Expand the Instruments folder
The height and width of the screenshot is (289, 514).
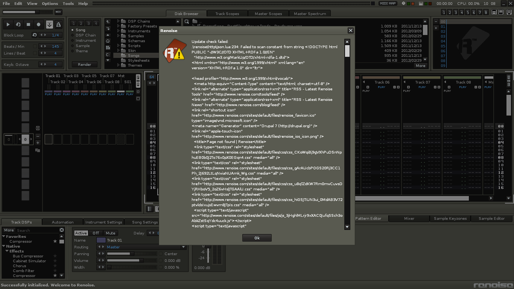pyautogui.click(x=118, y=31)
